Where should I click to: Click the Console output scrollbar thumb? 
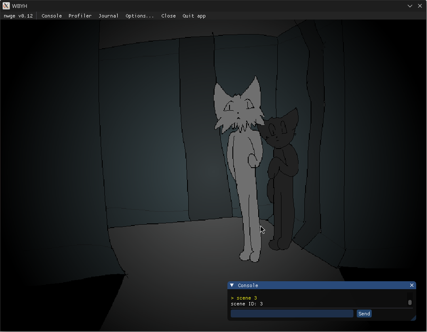pos(410,302)
